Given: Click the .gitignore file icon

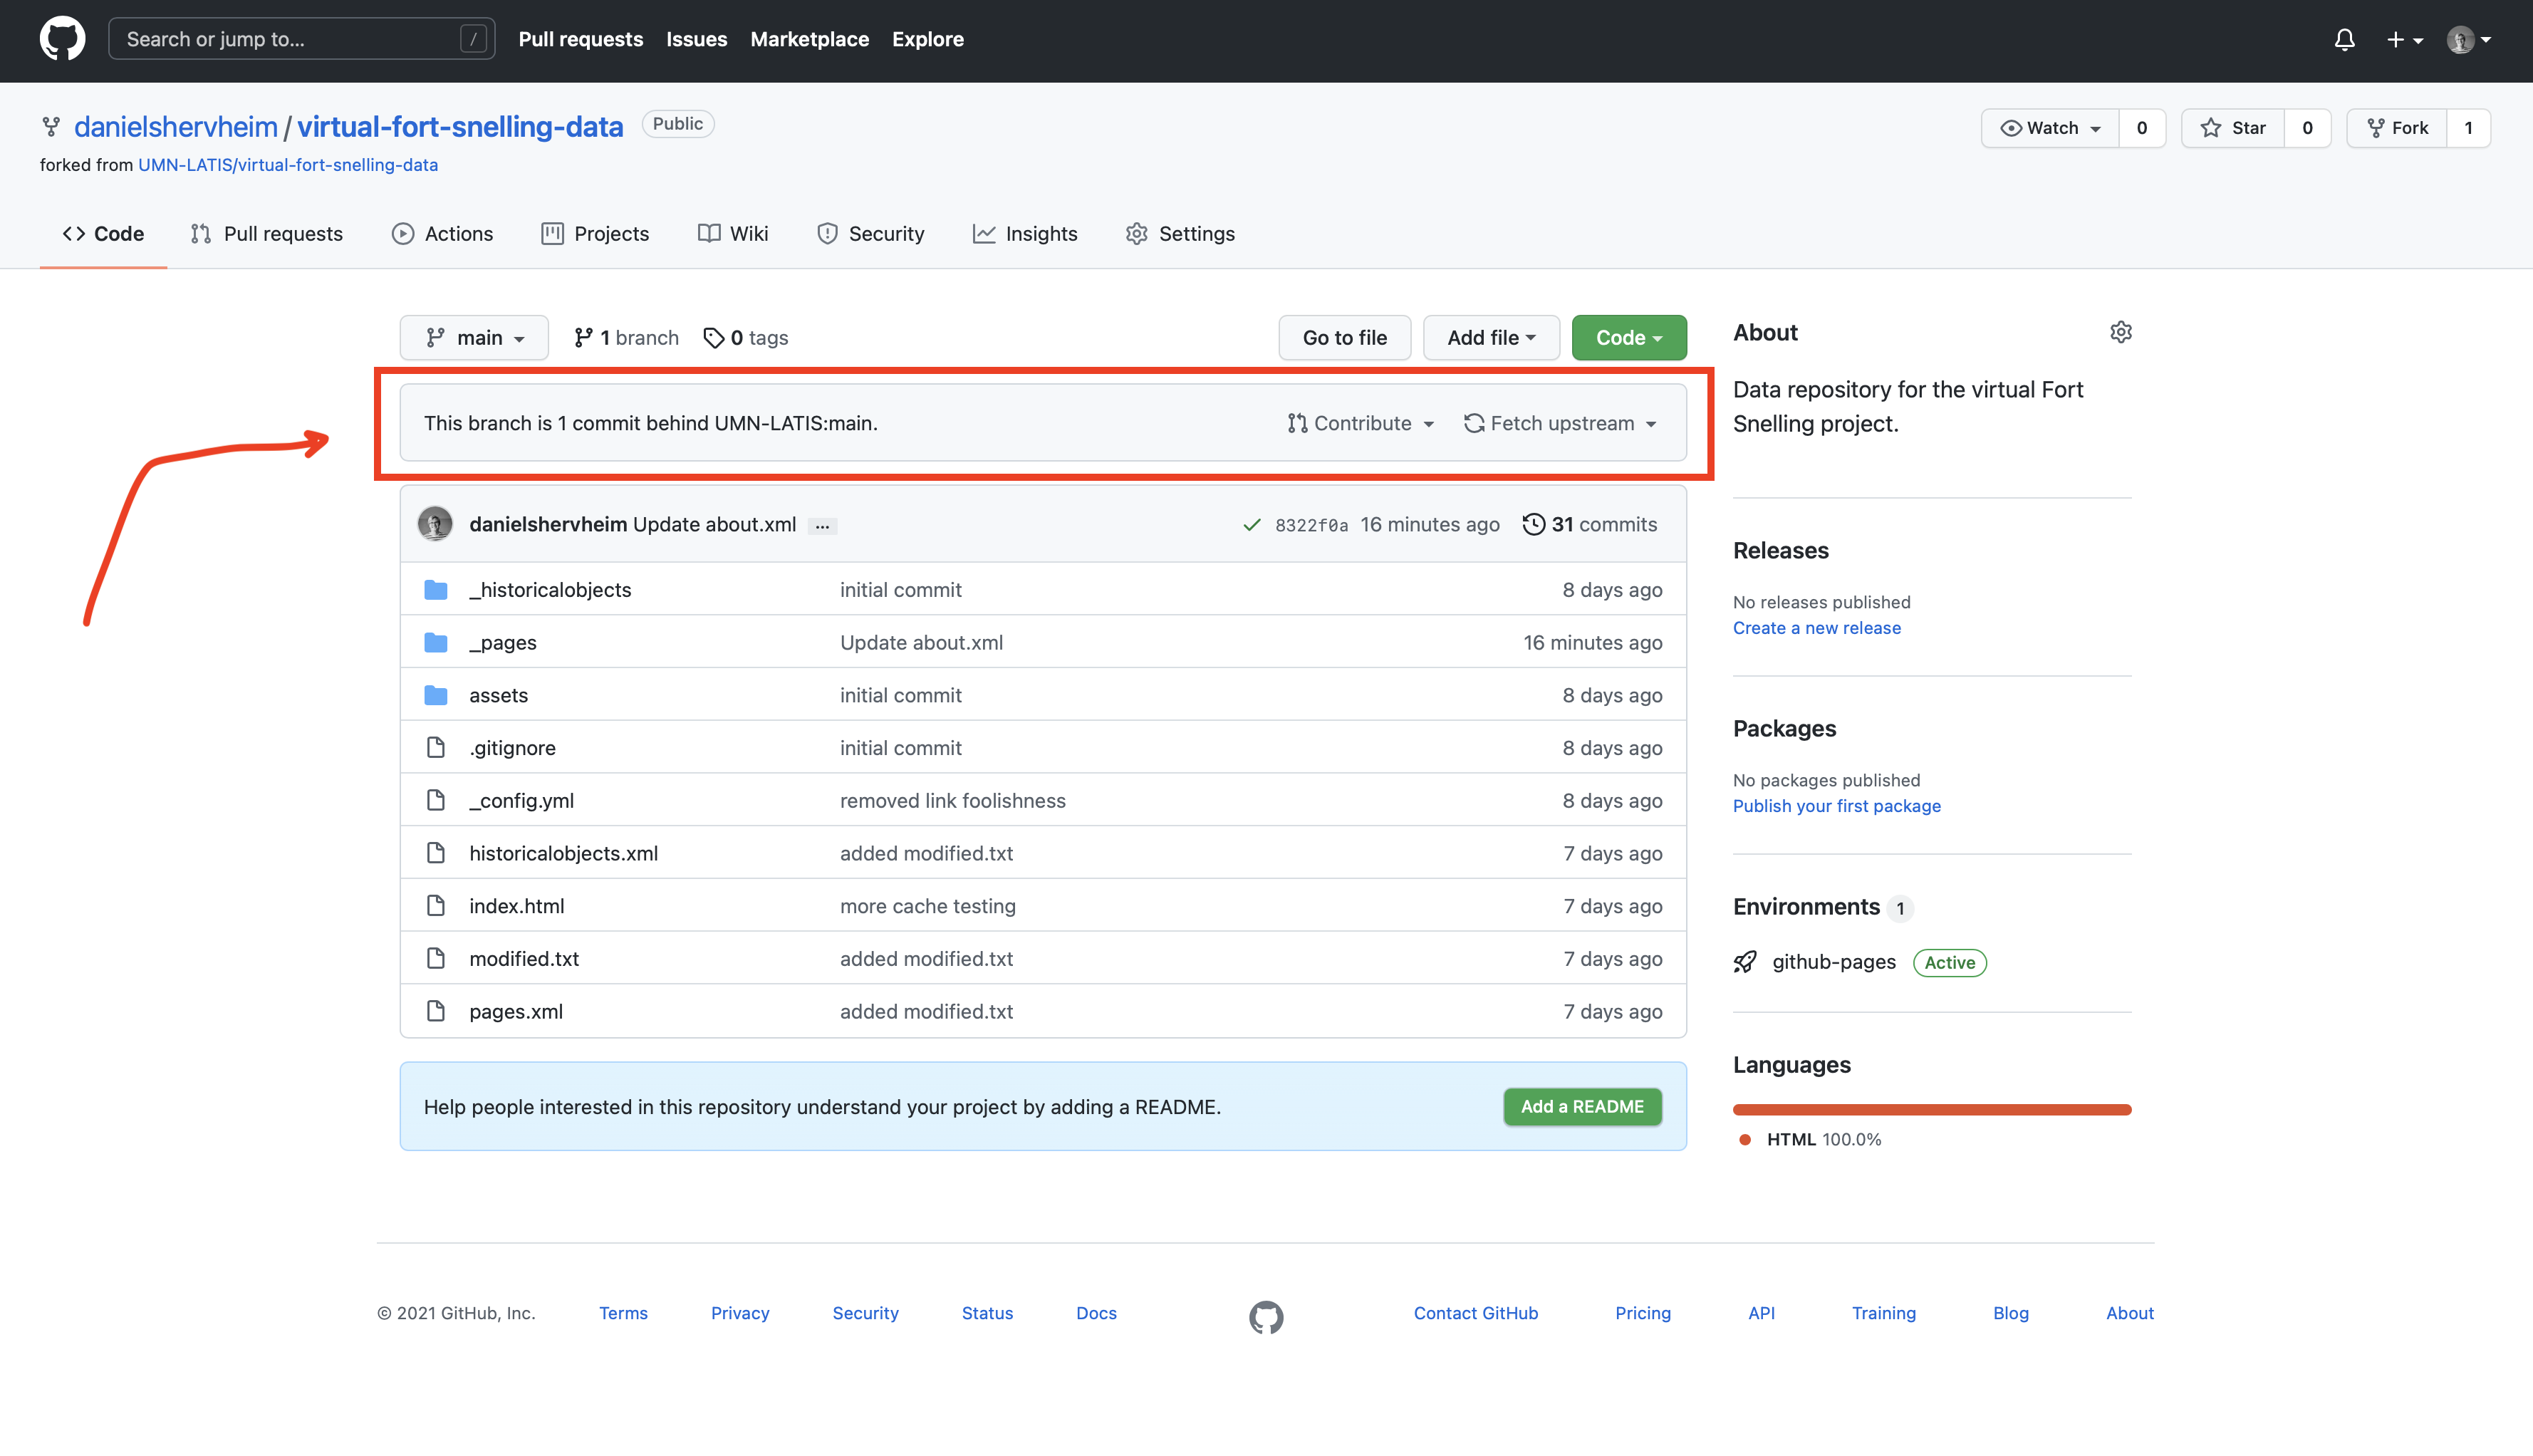Looking at the screenshot, I should coord(435,747).
